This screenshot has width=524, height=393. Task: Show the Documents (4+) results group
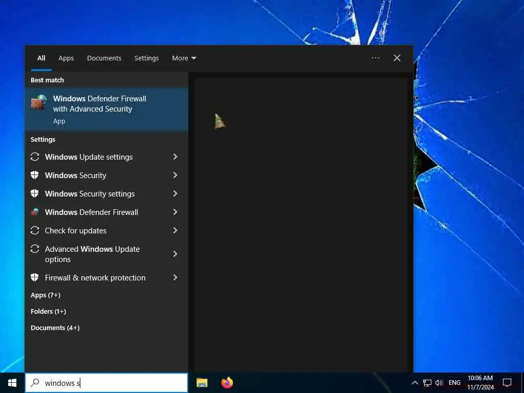(55, 328)
